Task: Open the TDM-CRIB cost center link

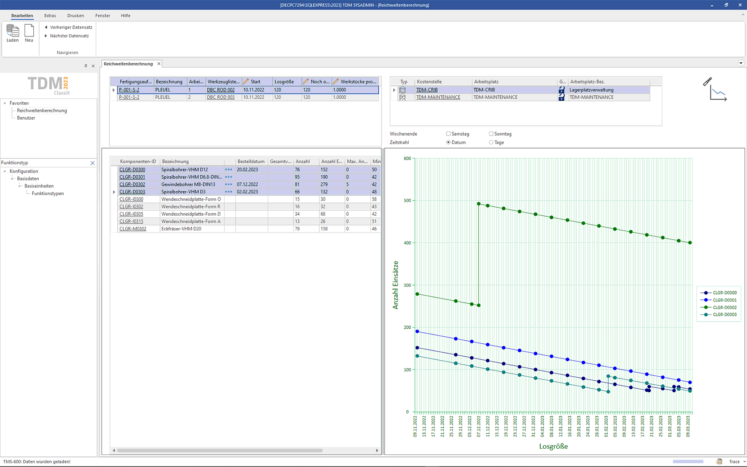Action: [427, 90]
